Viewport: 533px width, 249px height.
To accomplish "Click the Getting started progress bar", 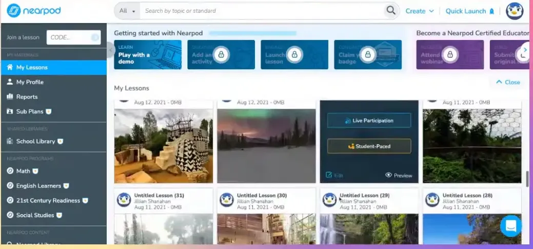I will pos(252,33).
